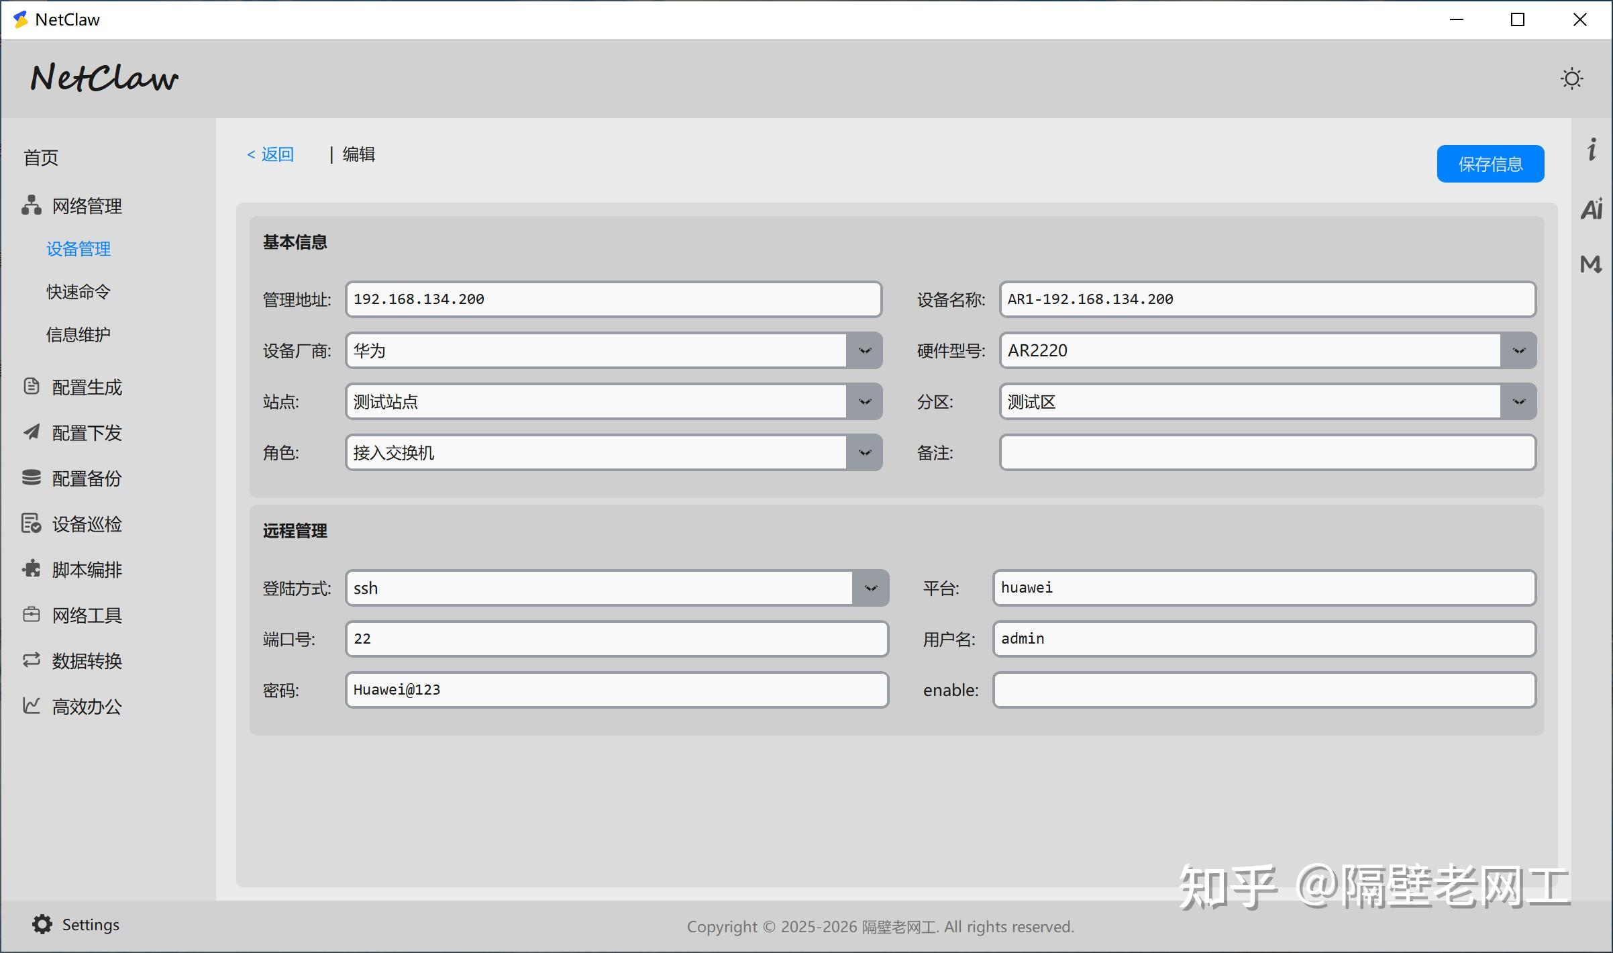Open the AI assistant icon
This screenshot has height=953, width=1613.
1592,209
